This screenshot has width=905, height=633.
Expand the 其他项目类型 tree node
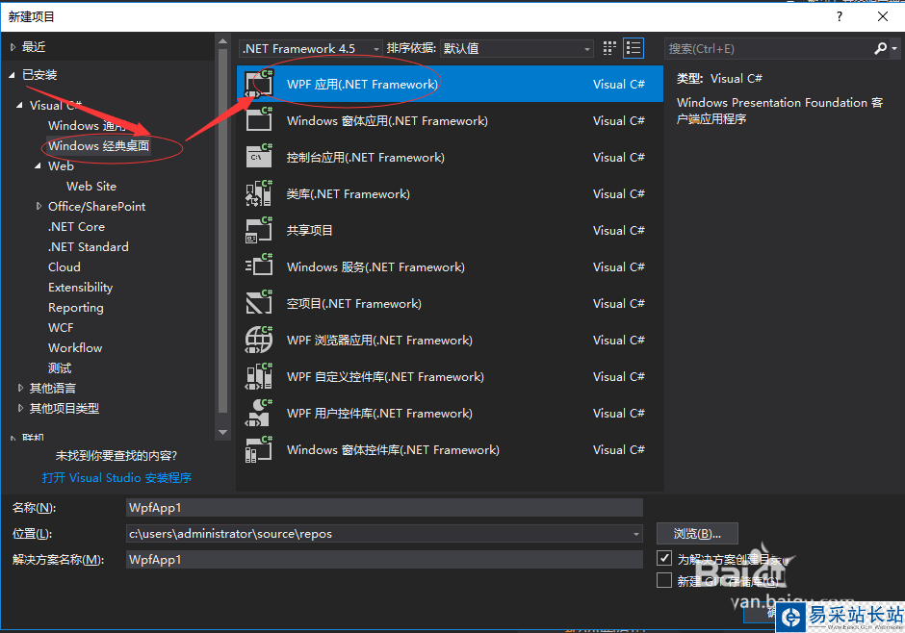click(20, 408)
